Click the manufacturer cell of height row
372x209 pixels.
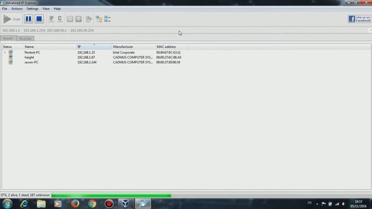tap(133, 57)
